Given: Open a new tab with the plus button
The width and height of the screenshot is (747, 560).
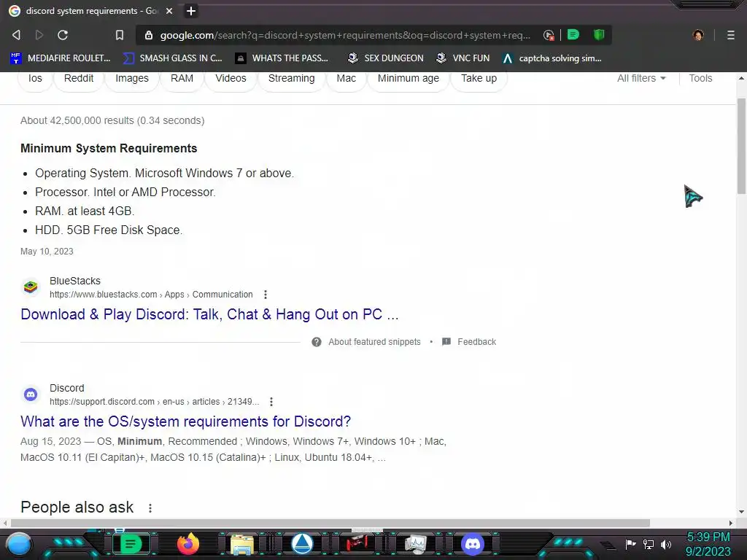Looking at the screenshot, I should tap(191, 11).
